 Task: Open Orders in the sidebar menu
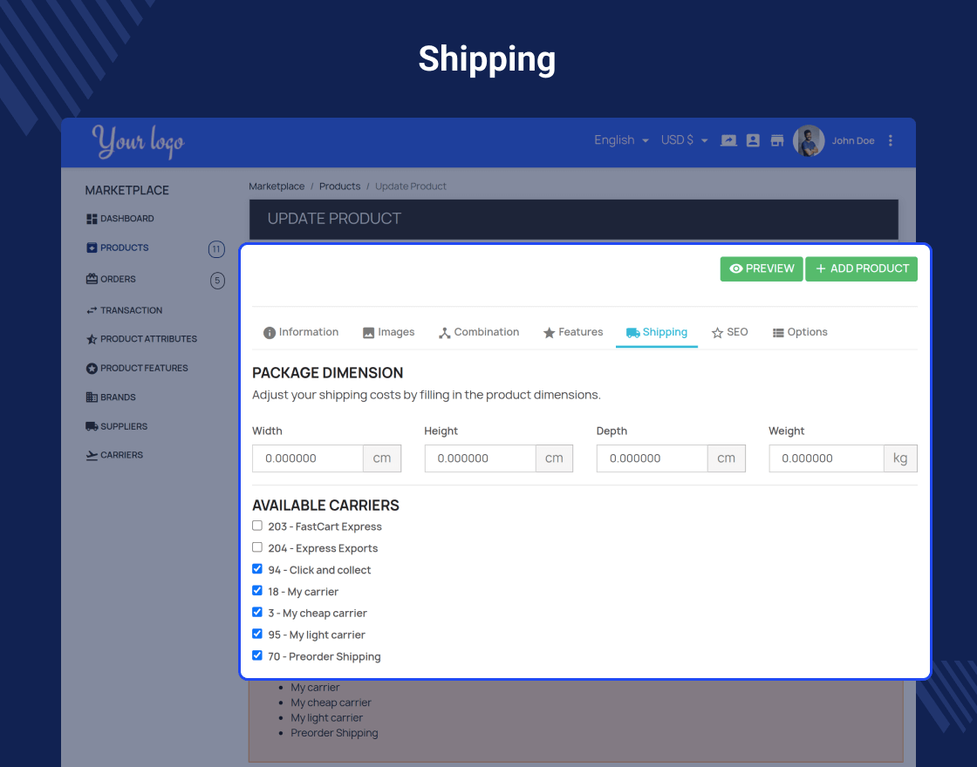118,279
